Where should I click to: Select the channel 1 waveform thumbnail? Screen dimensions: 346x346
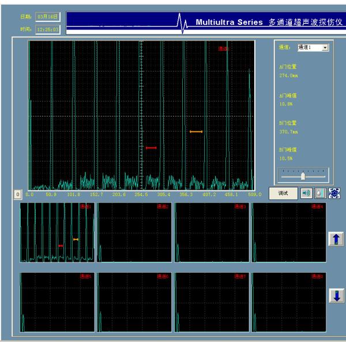tap(56, 232)
